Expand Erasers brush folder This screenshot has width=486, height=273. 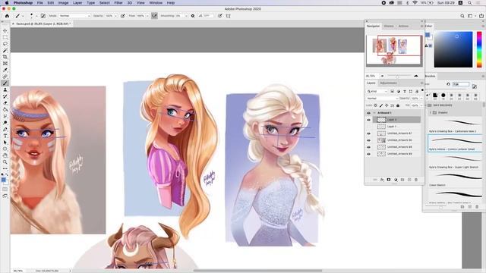pyautogui.click(x=431, y=113)
